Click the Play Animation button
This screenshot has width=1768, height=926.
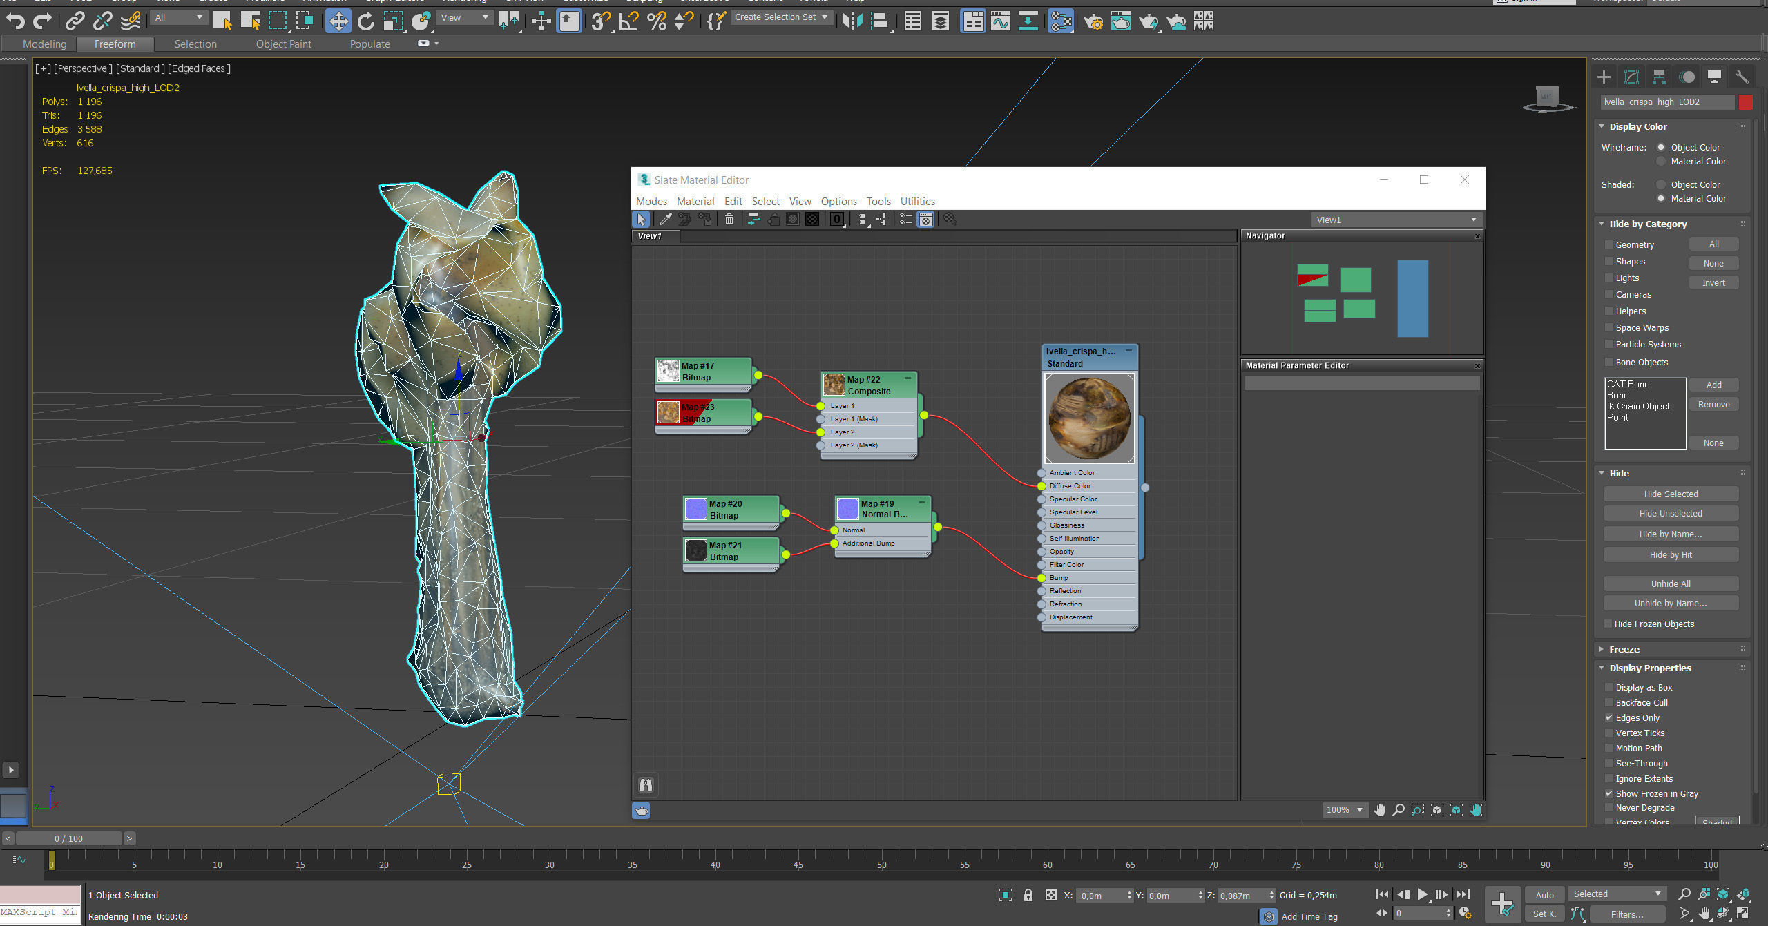(1423, 894)
